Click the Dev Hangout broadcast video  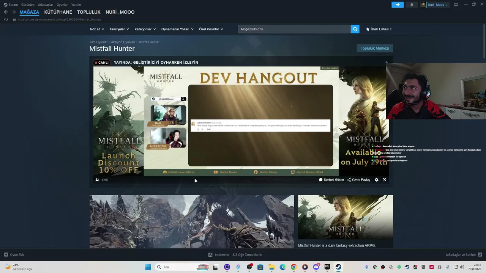[241, 121]
